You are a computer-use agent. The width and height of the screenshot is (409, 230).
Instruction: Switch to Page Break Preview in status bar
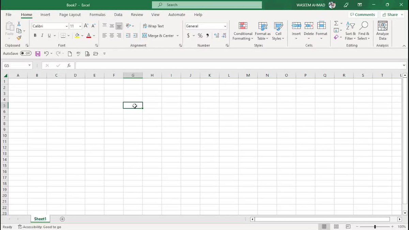348,227
